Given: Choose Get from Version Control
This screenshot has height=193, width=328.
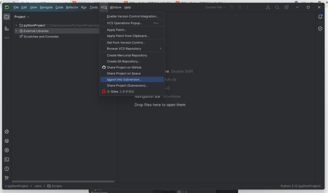Looking at the screenshot, I should 132,42.
